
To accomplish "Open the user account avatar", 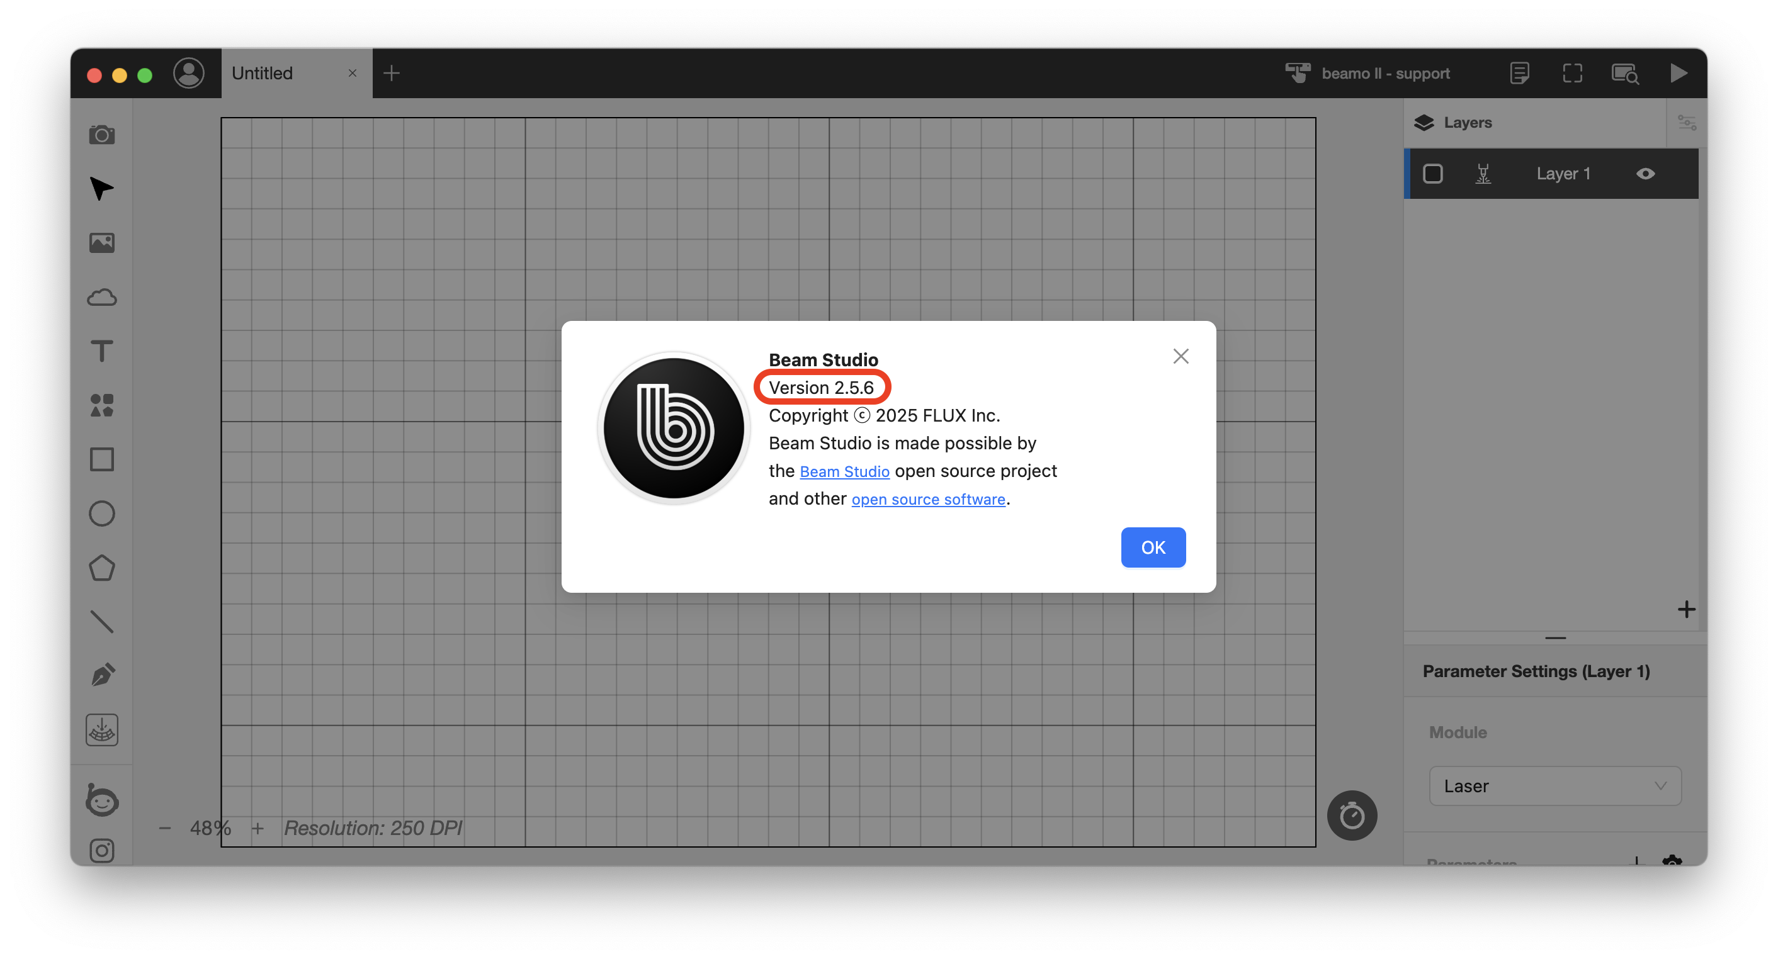I will (x=188, y=73).
